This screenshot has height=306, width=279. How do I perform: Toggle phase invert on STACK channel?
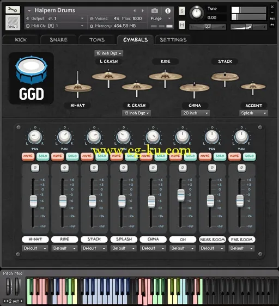pyautogui.click(x=94, y=168)
